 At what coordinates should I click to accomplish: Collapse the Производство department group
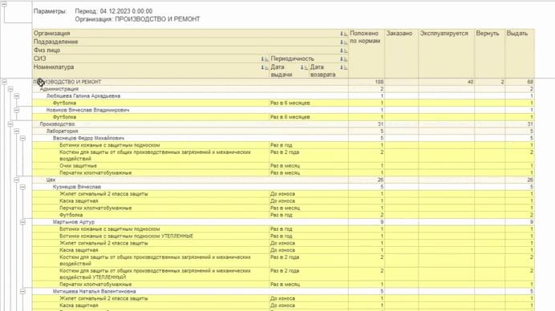point(10,124)
